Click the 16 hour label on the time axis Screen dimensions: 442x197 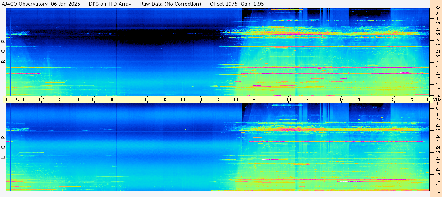click(x=288, y=99)
